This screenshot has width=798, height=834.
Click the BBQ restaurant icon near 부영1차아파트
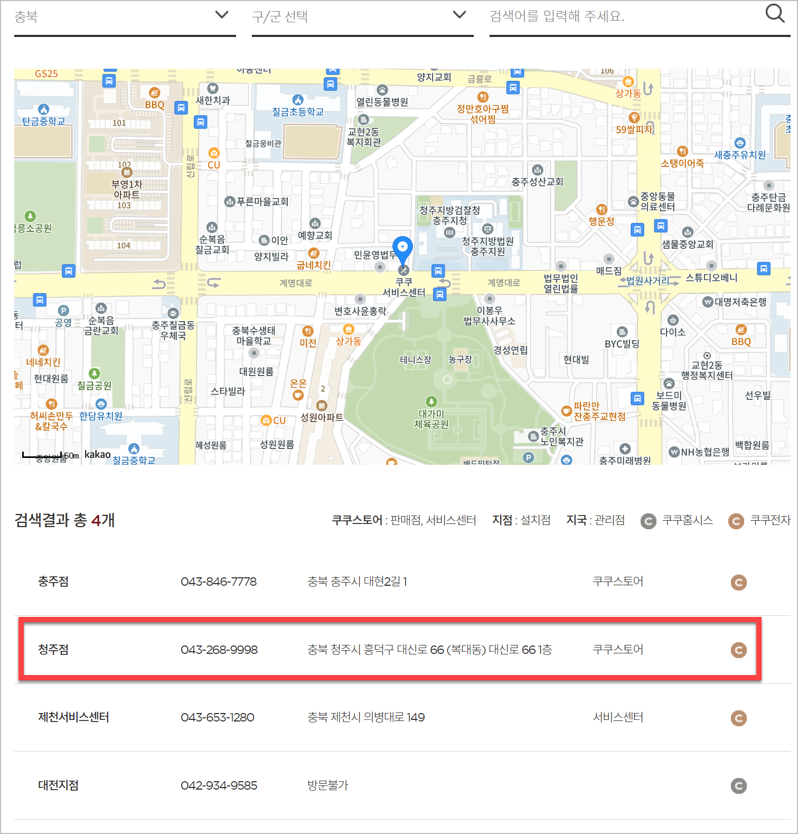(x=154, y=92)
